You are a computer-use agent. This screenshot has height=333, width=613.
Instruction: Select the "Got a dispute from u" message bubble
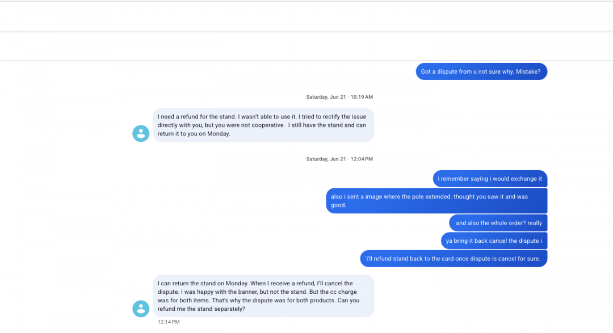(x=481, y=72)
